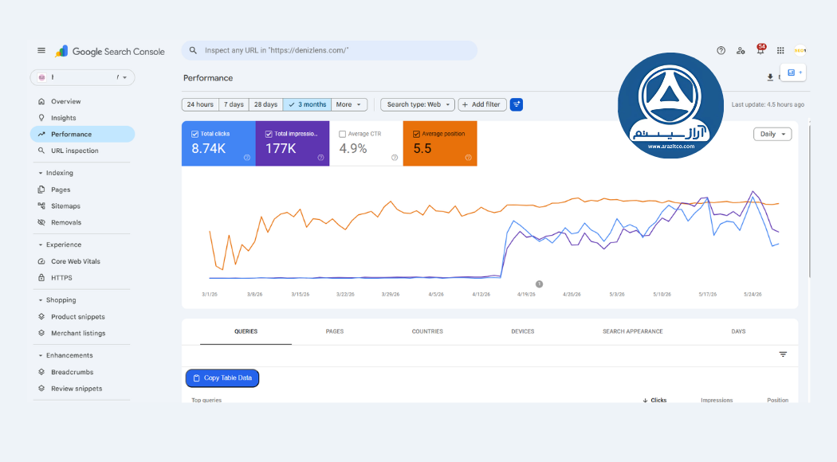The image size is (837, 462).
Task: Open Review snippets report
Action: coord(82,389)
